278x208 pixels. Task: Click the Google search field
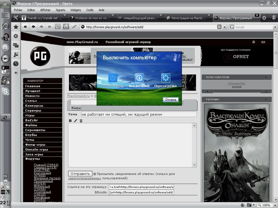click(254, 27)
